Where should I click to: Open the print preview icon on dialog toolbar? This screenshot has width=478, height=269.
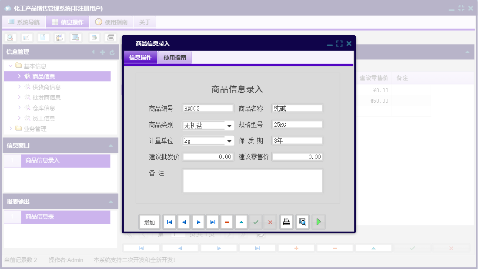click(x=286, y=222)
